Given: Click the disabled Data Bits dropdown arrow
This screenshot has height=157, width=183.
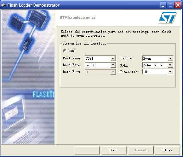Looking at the screenshot, I should point(113,72).
